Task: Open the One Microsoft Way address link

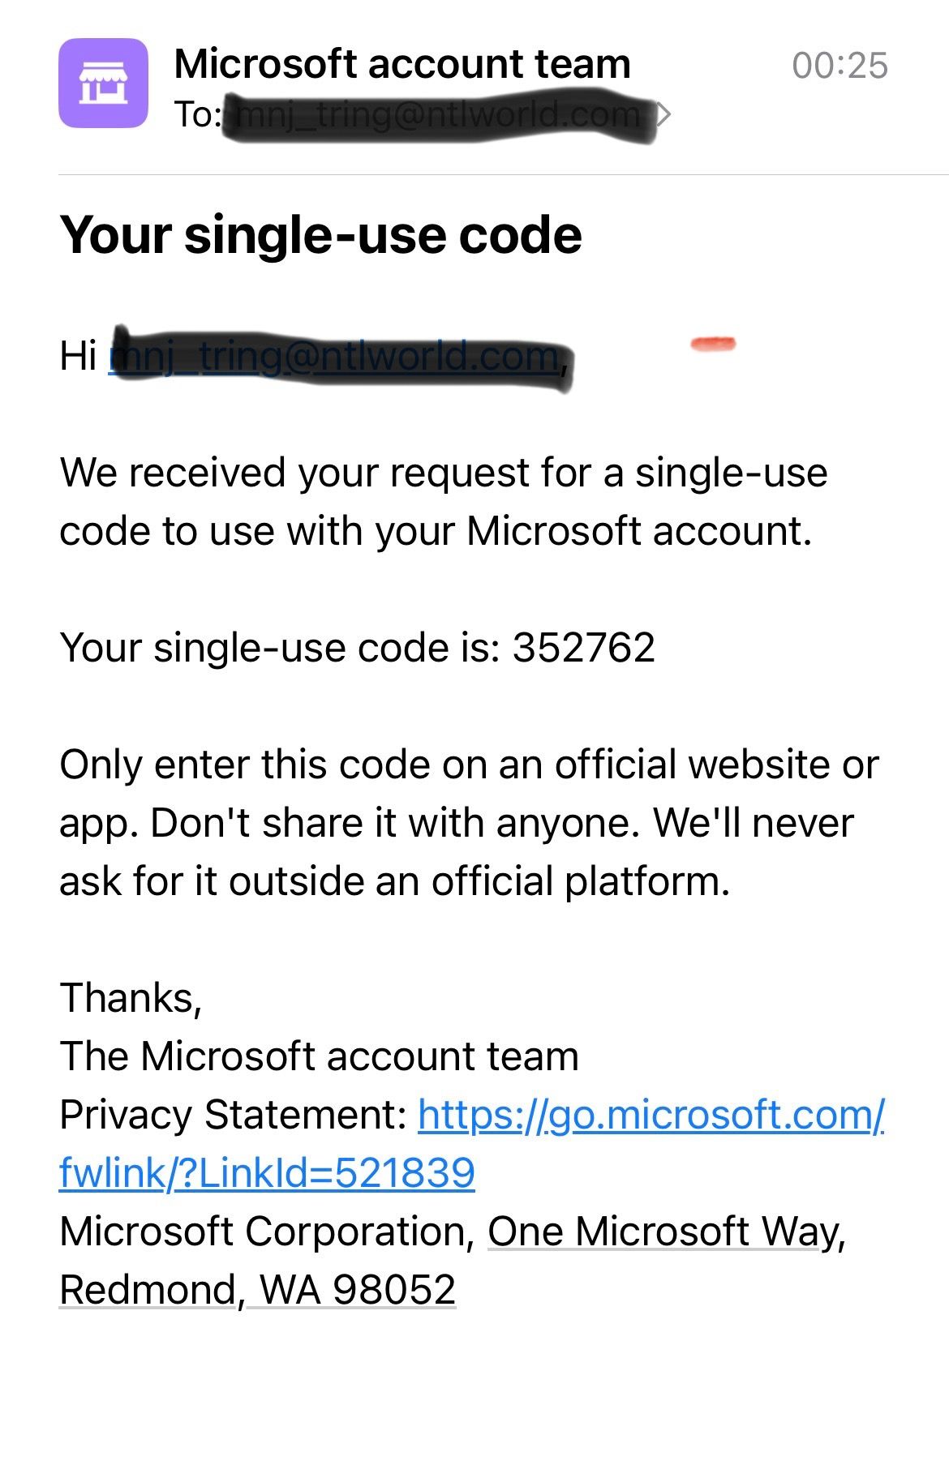Action: [x=665, y=1232]
